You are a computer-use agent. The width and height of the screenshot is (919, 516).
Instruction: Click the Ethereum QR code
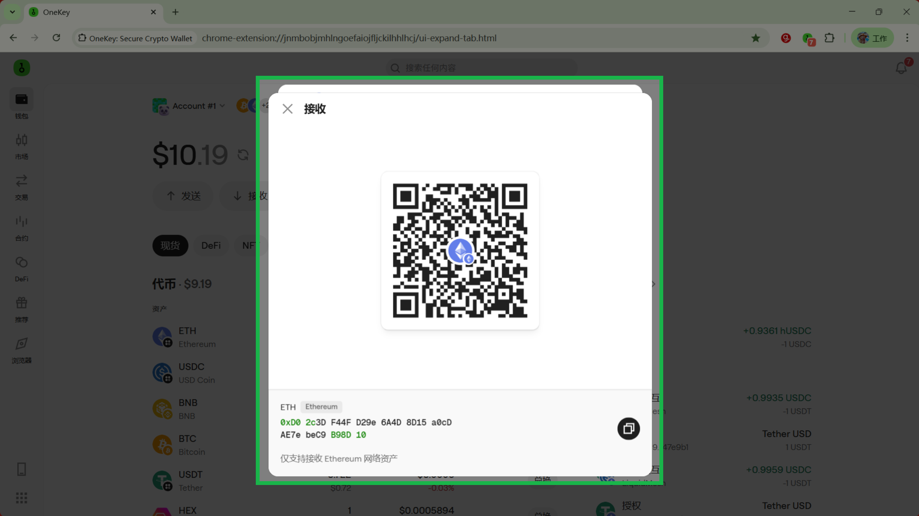[x=460, y=250]
